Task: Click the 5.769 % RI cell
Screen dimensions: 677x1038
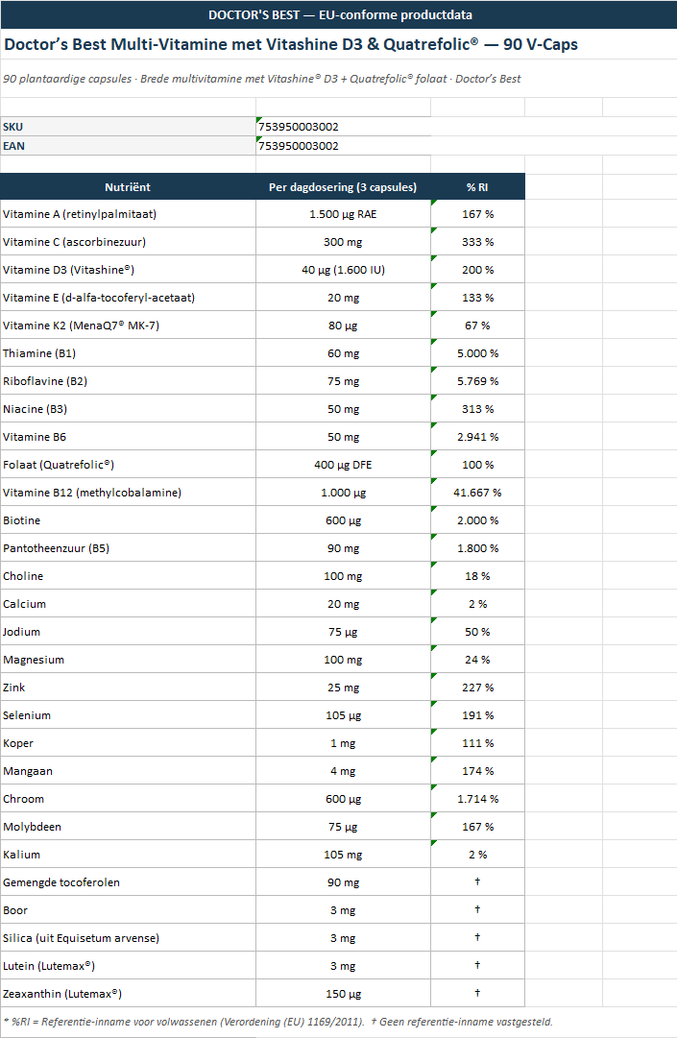Action: click(478, 380)
